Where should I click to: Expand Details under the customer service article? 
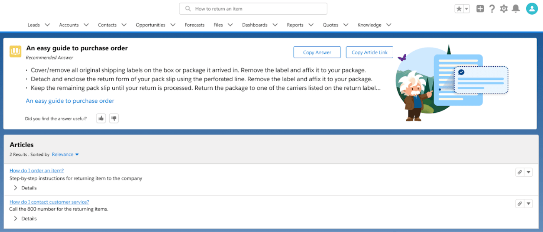click(x=16, y=219)
